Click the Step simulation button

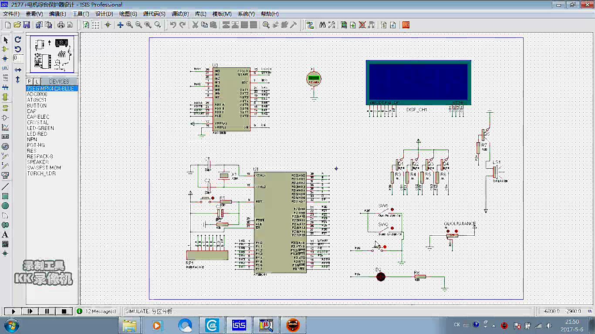coord(30,311)
